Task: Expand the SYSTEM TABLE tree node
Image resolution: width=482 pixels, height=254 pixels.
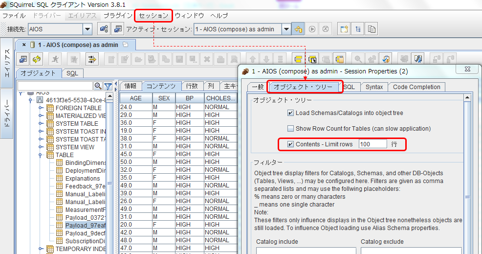Action: pos(41,123)
